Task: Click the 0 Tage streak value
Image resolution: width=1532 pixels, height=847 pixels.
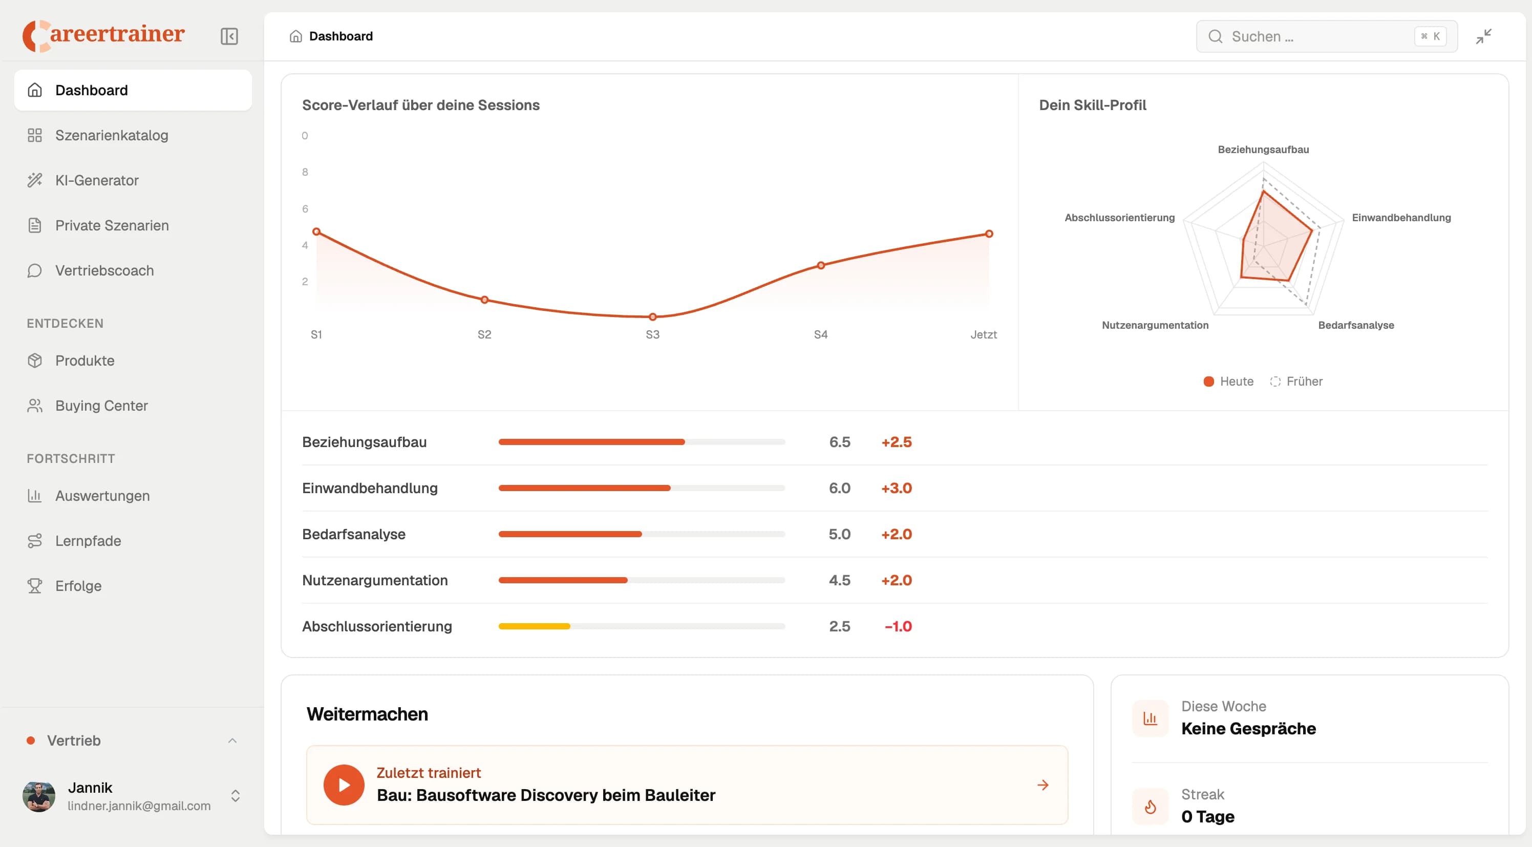Action: click(x=1207, y=817)
